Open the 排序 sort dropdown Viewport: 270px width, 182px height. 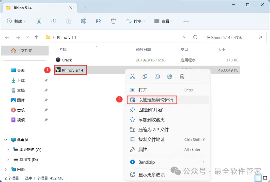coord(136,21)
